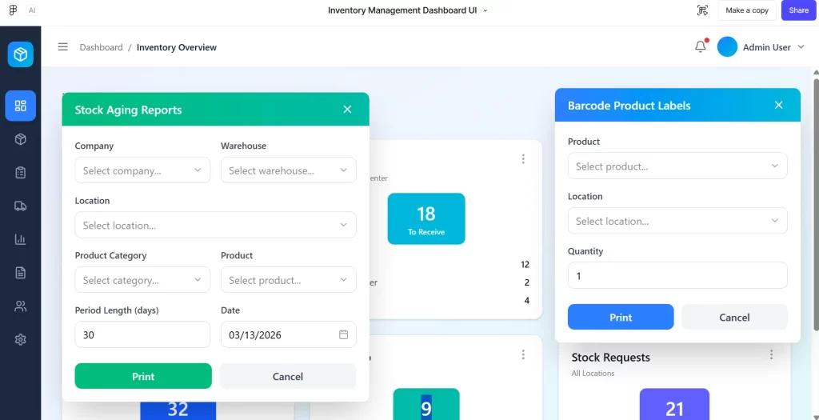The image size is (819, 420).
Task: Close the Barcode Product Labels dialog
Action: (779, 105)
